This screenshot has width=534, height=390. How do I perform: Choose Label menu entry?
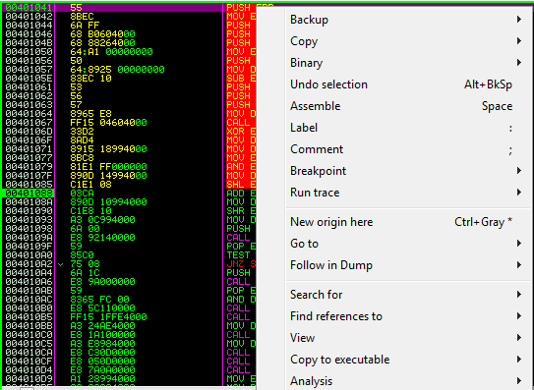coord(407,128)
